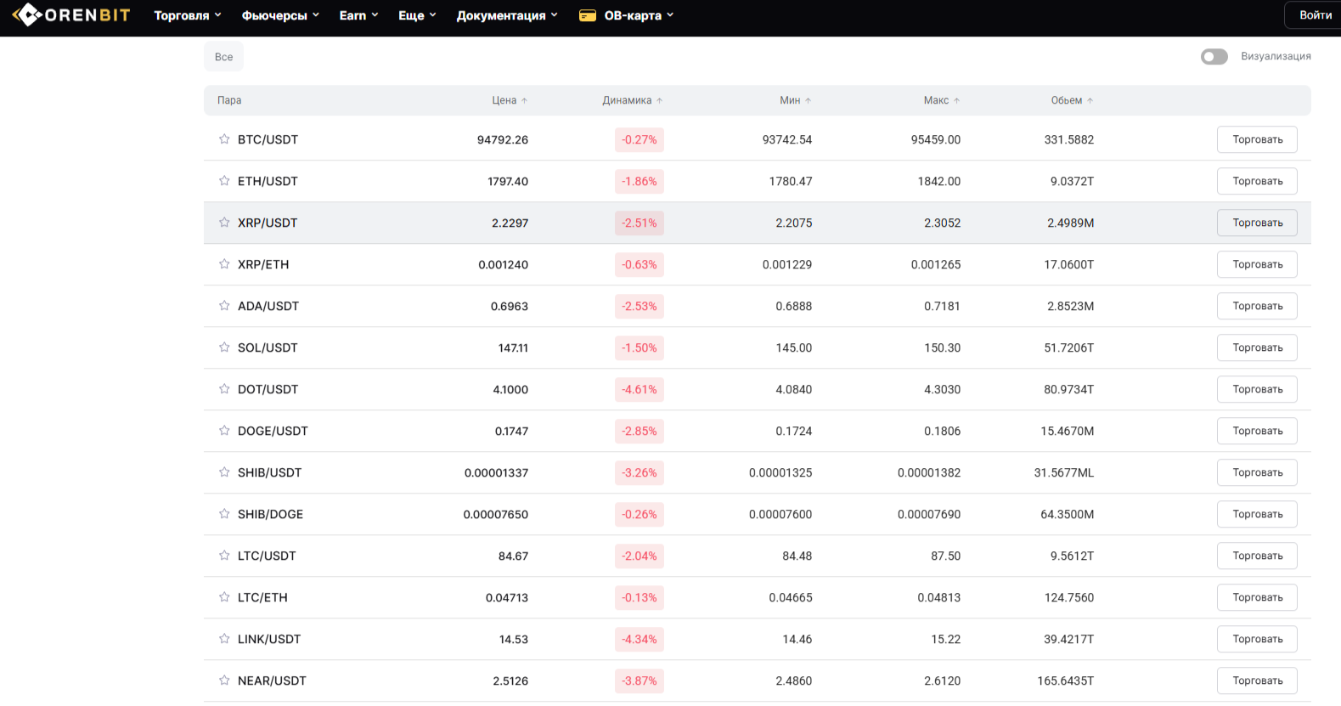Screen dimensions: 1341x706
Task: Favorite the BTC/USDT pair star
Action: point(224,138)
